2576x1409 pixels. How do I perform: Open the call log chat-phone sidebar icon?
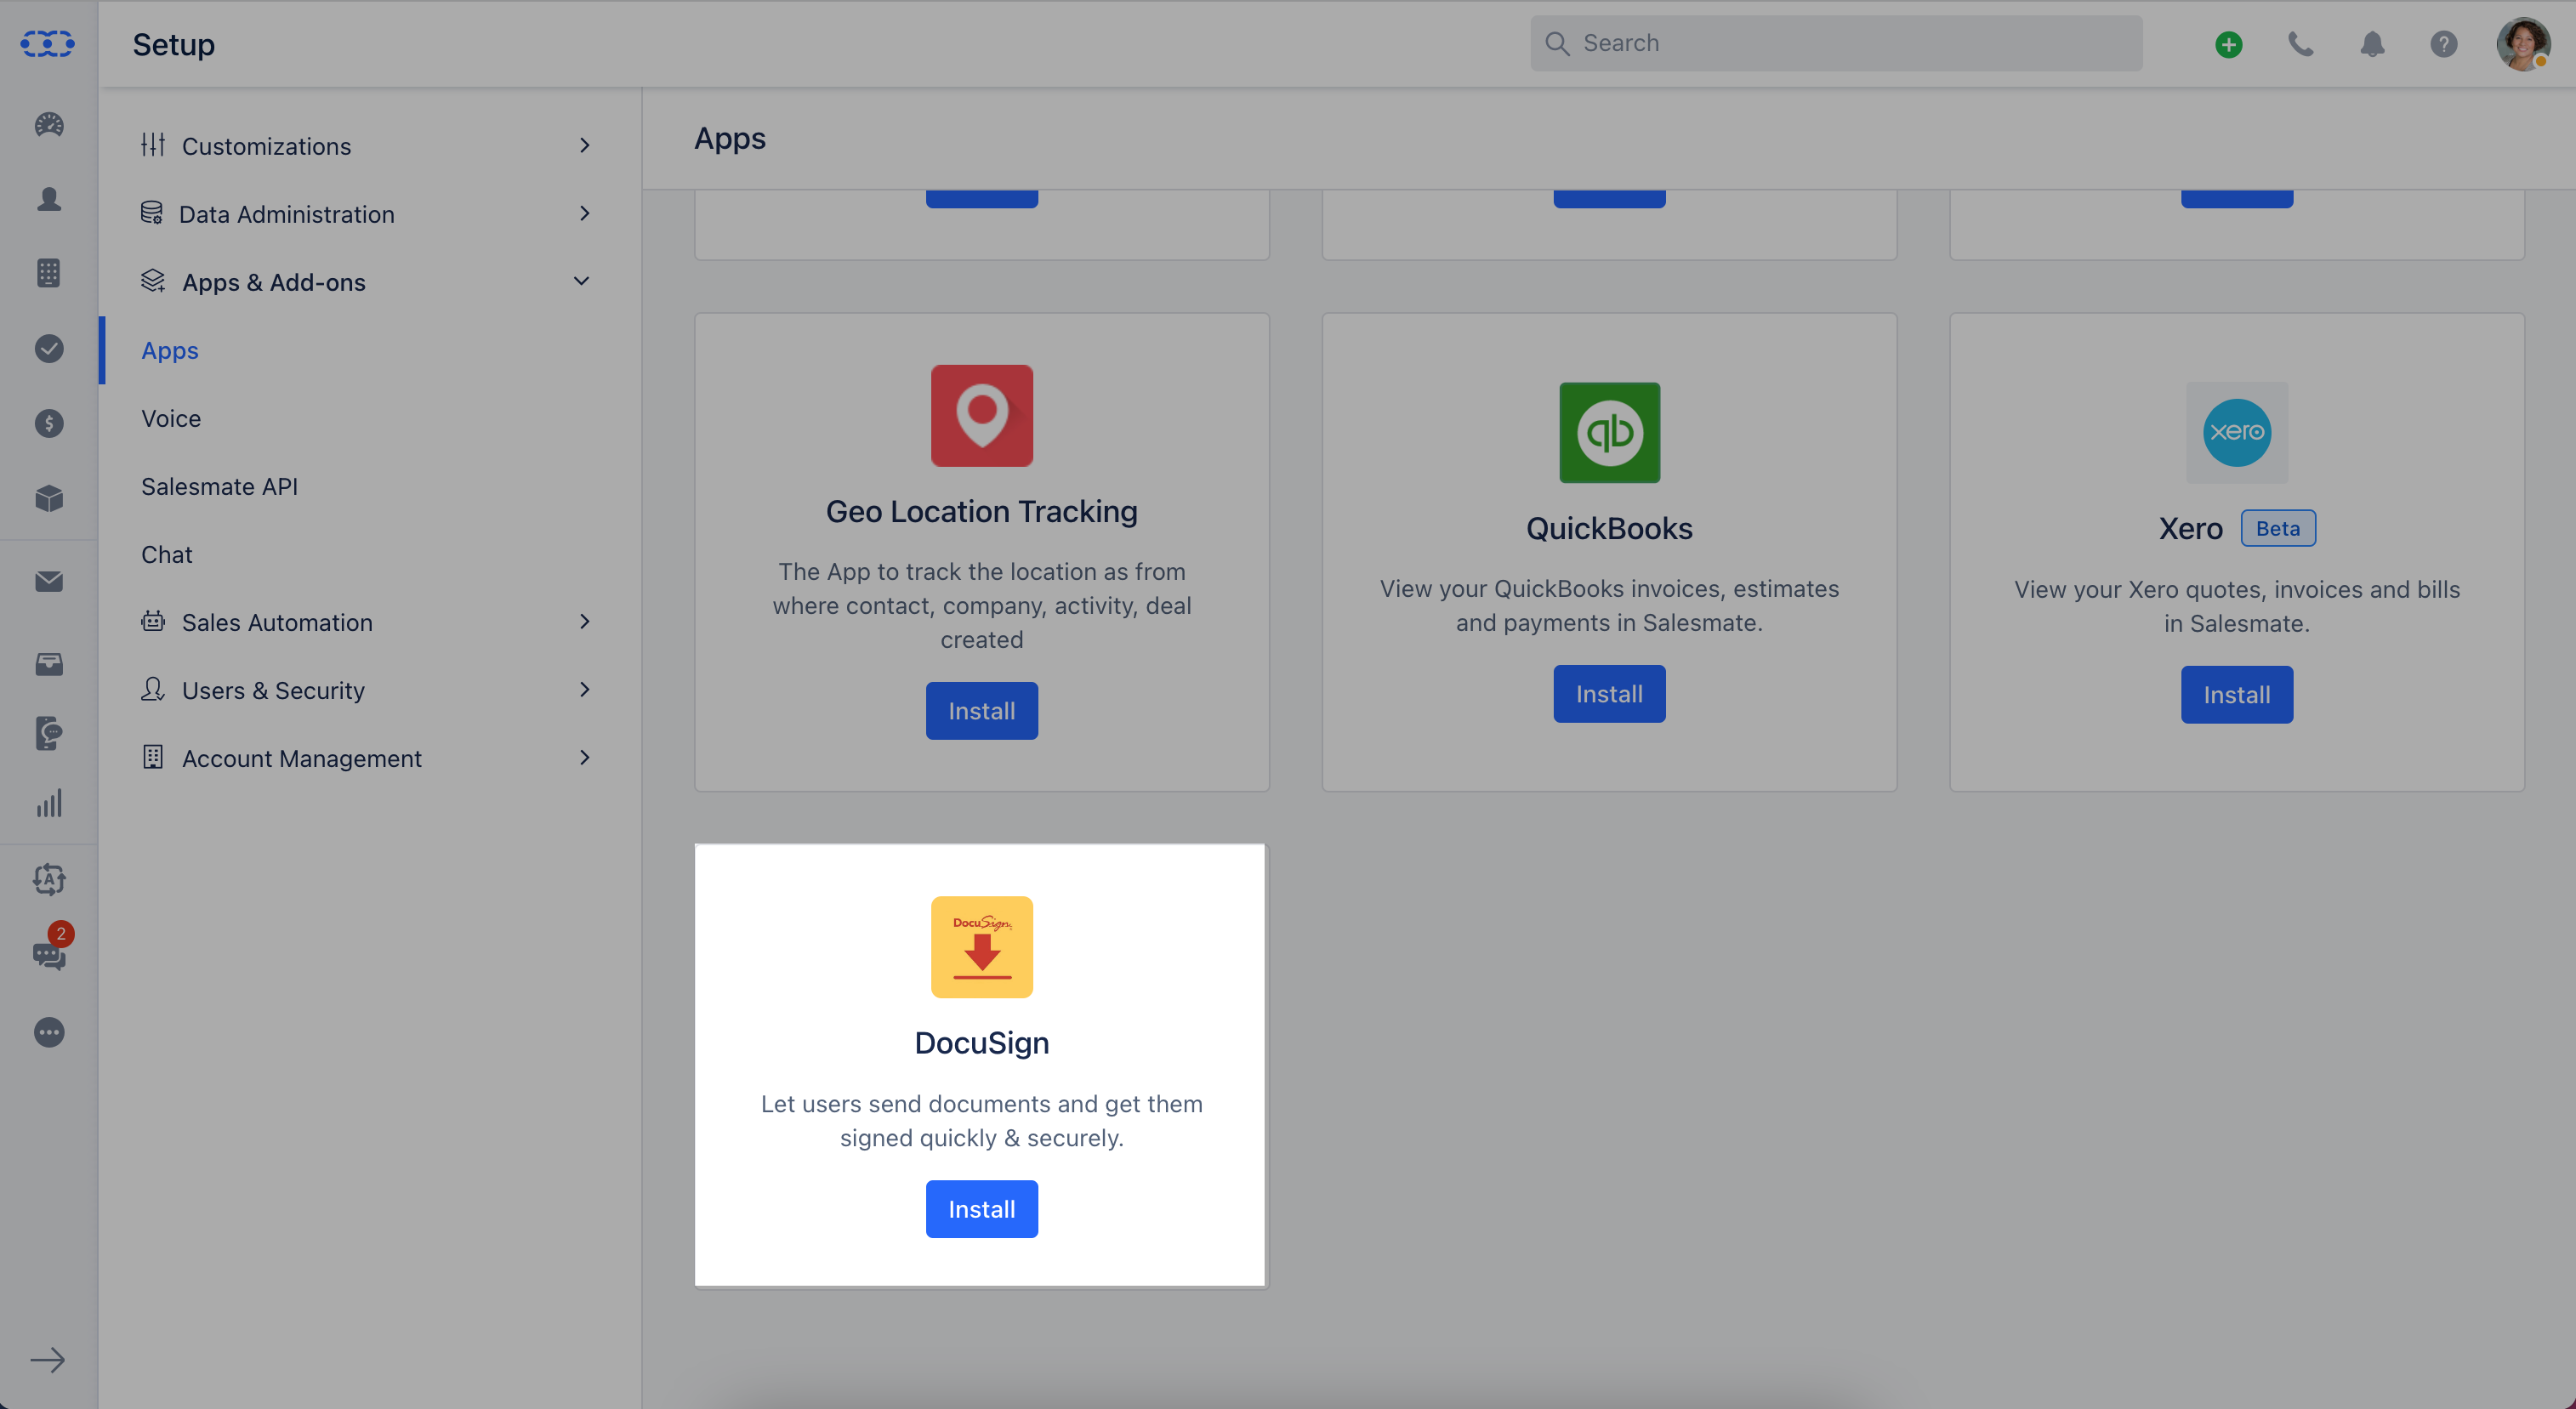click(49, 733)
